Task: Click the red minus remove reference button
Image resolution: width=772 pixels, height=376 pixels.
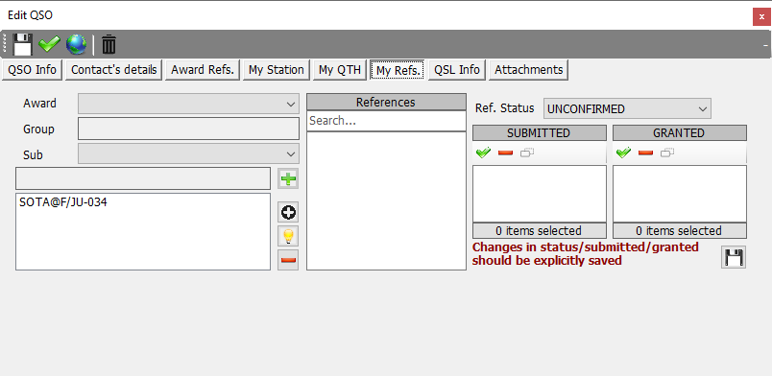Action: [x=288, y=260]
